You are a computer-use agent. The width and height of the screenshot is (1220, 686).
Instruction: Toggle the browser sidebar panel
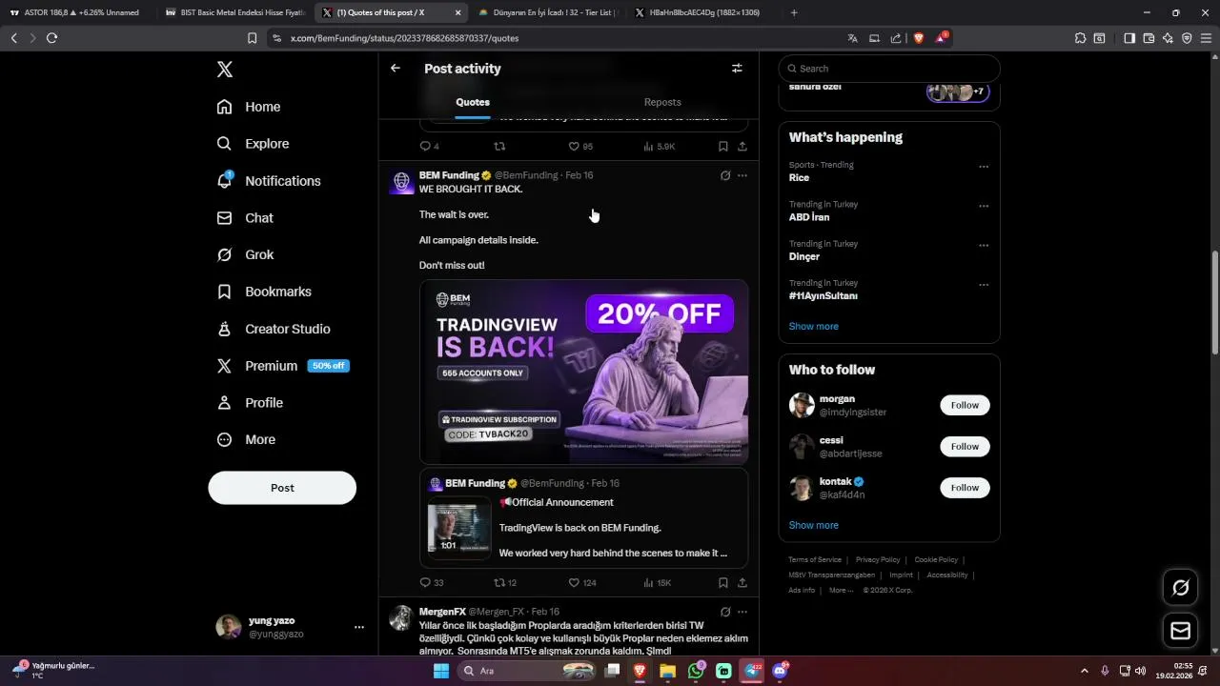pyautogui.click(x=1129, y=38)
